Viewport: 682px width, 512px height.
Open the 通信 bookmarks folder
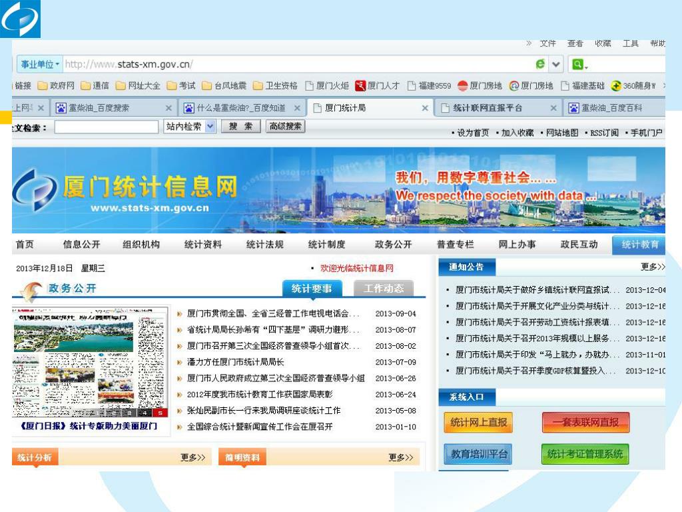95,86
